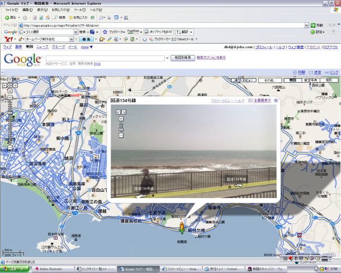The image size is (341, 273).
Task: Click the ポップアップを許可 toolbar button
Action: tap(158, 32)
